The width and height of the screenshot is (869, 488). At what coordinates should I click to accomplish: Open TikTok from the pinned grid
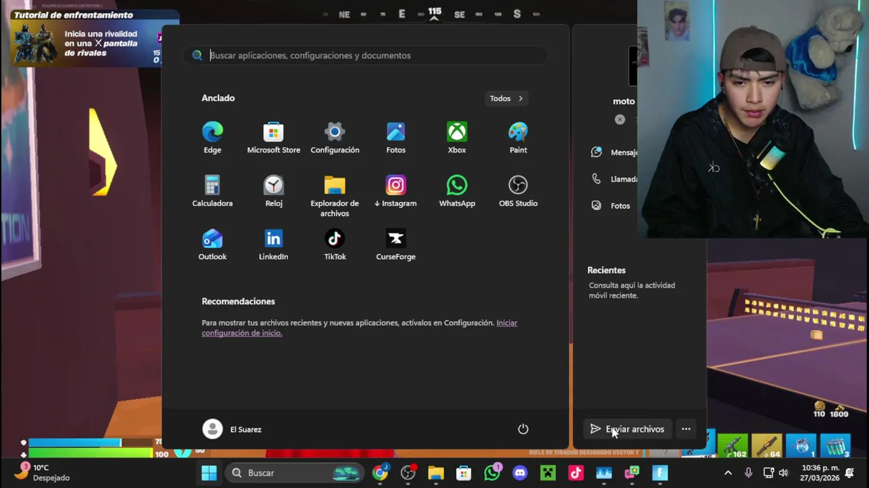pyautogui.click(x=335, y=245)
